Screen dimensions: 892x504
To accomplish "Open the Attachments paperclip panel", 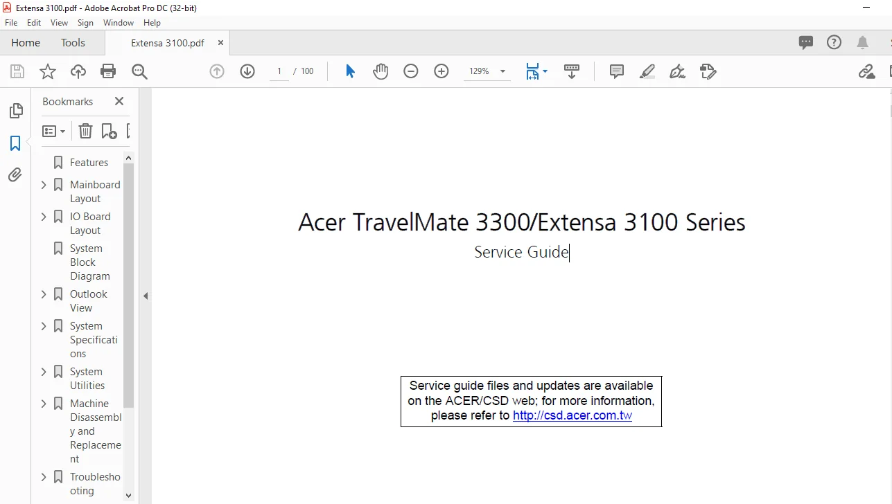I will pos(15,175).
